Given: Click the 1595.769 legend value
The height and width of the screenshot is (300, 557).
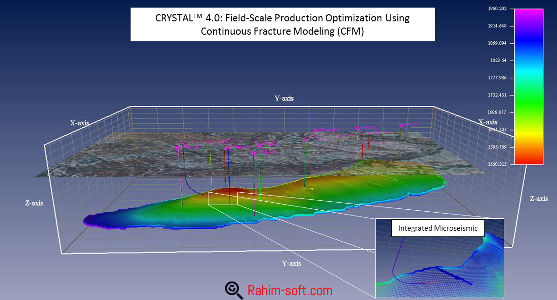Looking at the screenshot, I should pos(497,147).
